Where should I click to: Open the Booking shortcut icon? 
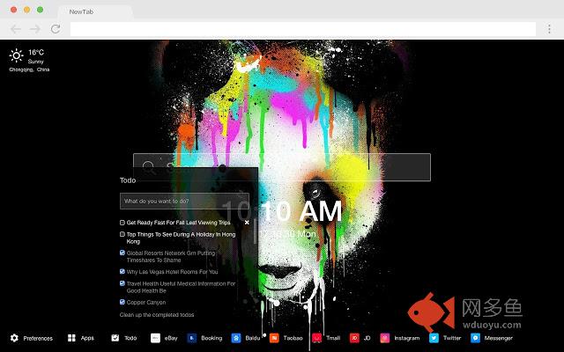point(191,338)
